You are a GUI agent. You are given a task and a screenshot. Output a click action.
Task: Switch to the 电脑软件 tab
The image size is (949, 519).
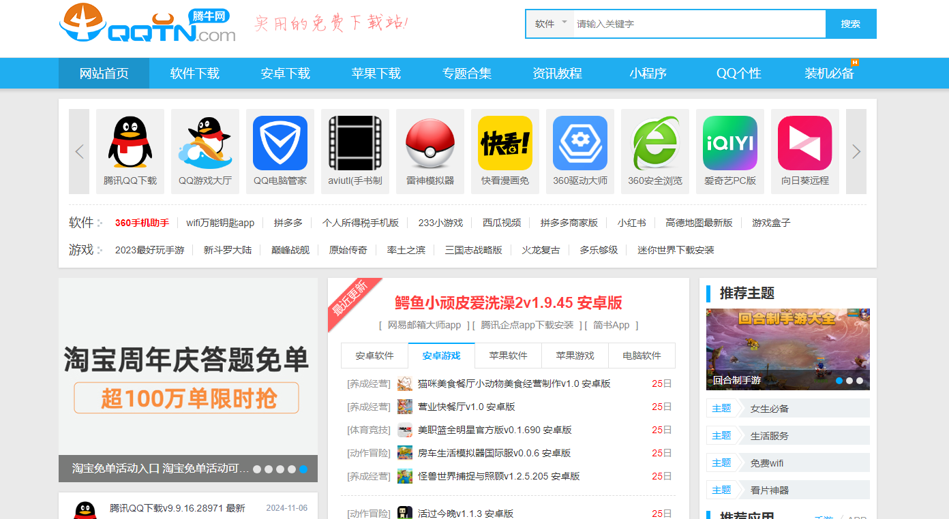[641, 355]
